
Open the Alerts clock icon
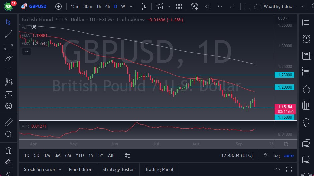[x=306, y=39]
